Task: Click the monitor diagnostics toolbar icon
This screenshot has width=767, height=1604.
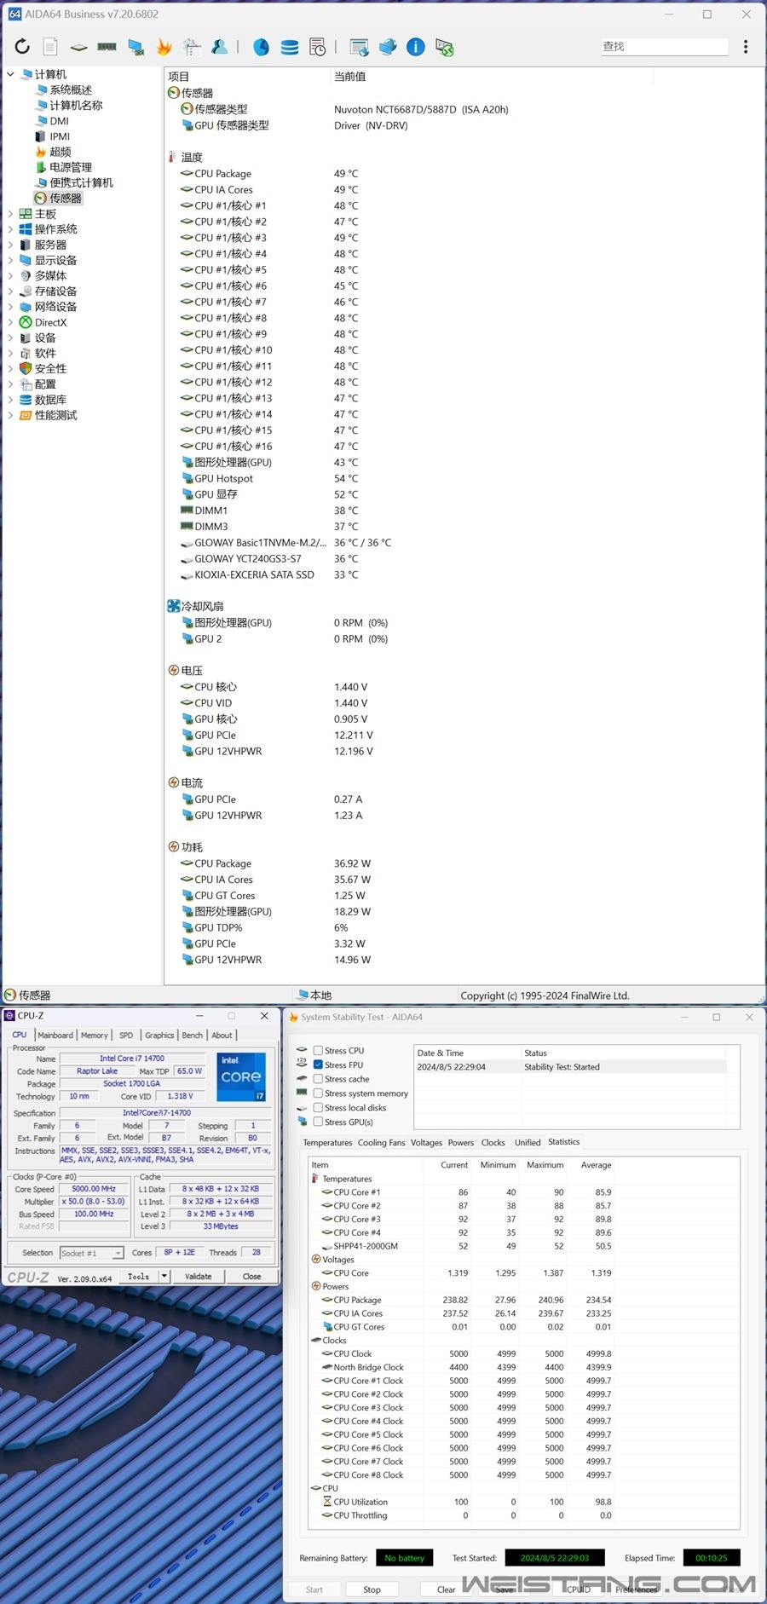Action: click(x=136, y=47)
